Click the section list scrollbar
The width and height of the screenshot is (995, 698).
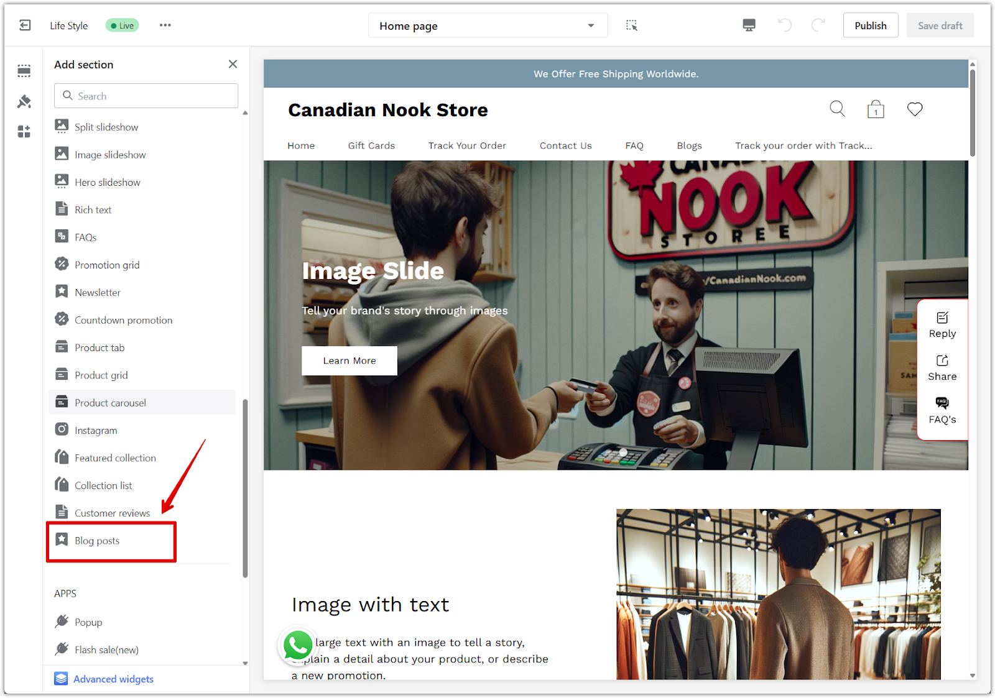tap(245, 488)
